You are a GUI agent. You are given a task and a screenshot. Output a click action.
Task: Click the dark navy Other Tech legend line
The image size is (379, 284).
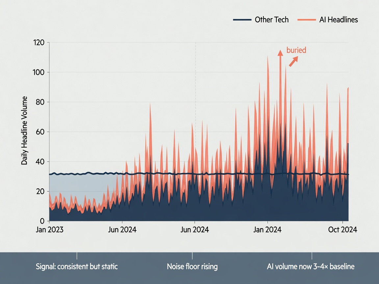point(242,20)
